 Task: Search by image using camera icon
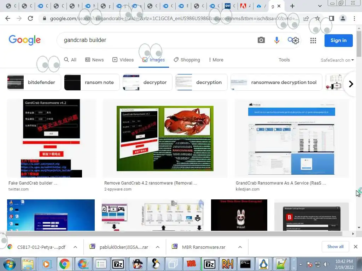pos(261,40)
